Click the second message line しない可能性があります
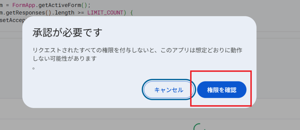This screenshot has height=130, width=300. click(x=64, y=59)
